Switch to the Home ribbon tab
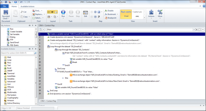This screenshot has height=111, width=206. click(14, 6)
